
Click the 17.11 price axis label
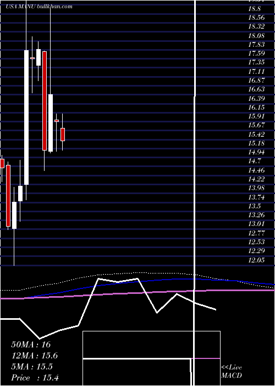pos(256,71)
